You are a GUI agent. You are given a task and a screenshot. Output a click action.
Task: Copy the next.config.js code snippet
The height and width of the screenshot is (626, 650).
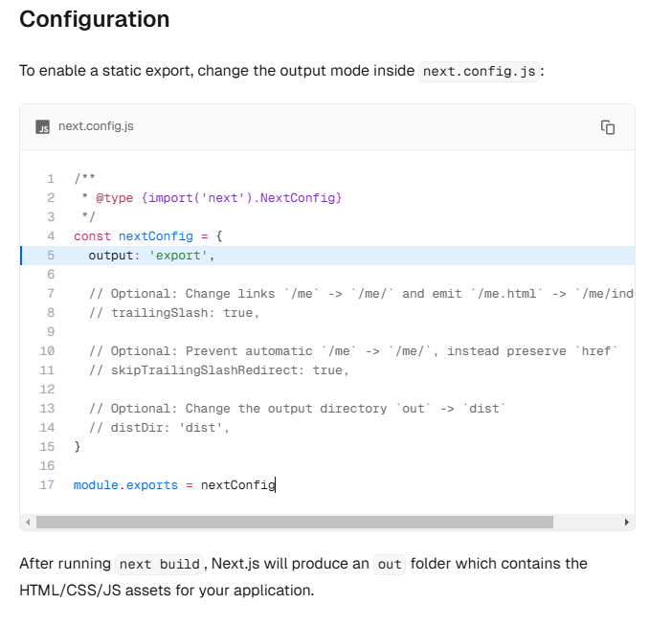[608, 127]
